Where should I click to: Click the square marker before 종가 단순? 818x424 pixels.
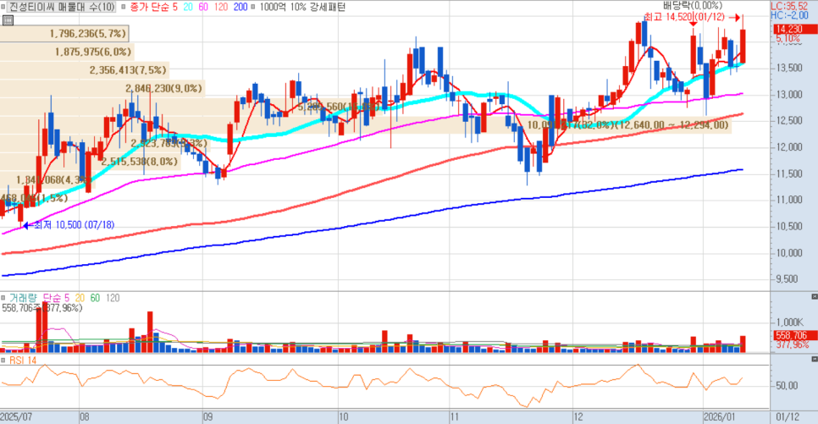coord(123,7)
